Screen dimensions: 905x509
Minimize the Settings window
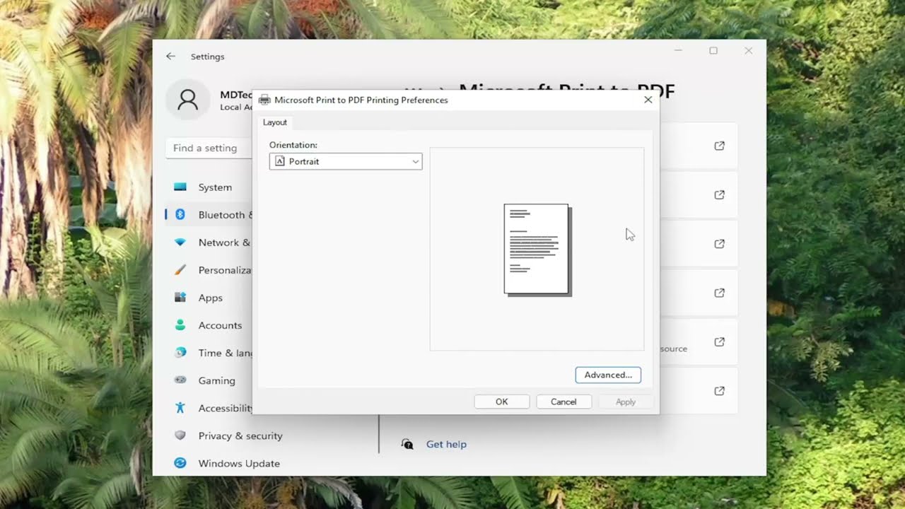pyautogui.click(x=678, y=51)
